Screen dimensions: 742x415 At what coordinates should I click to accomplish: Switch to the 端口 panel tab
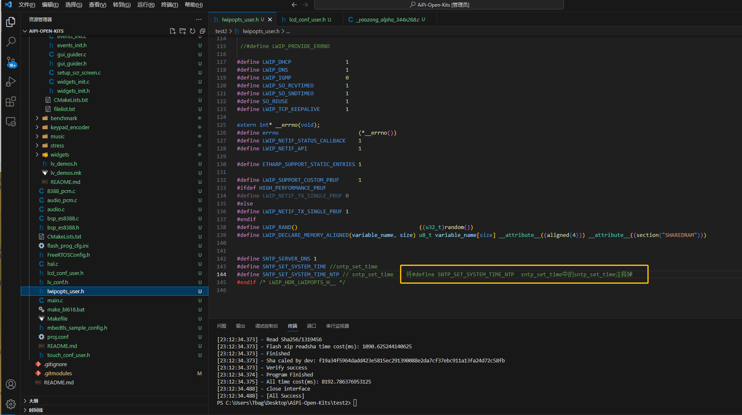tap(312, 326)
